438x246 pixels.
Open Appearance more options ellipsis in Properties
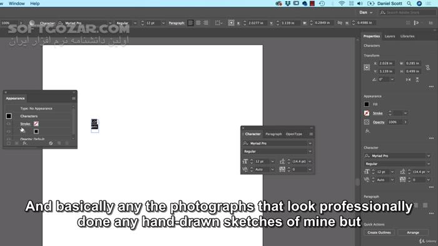[x=431, y=138]
